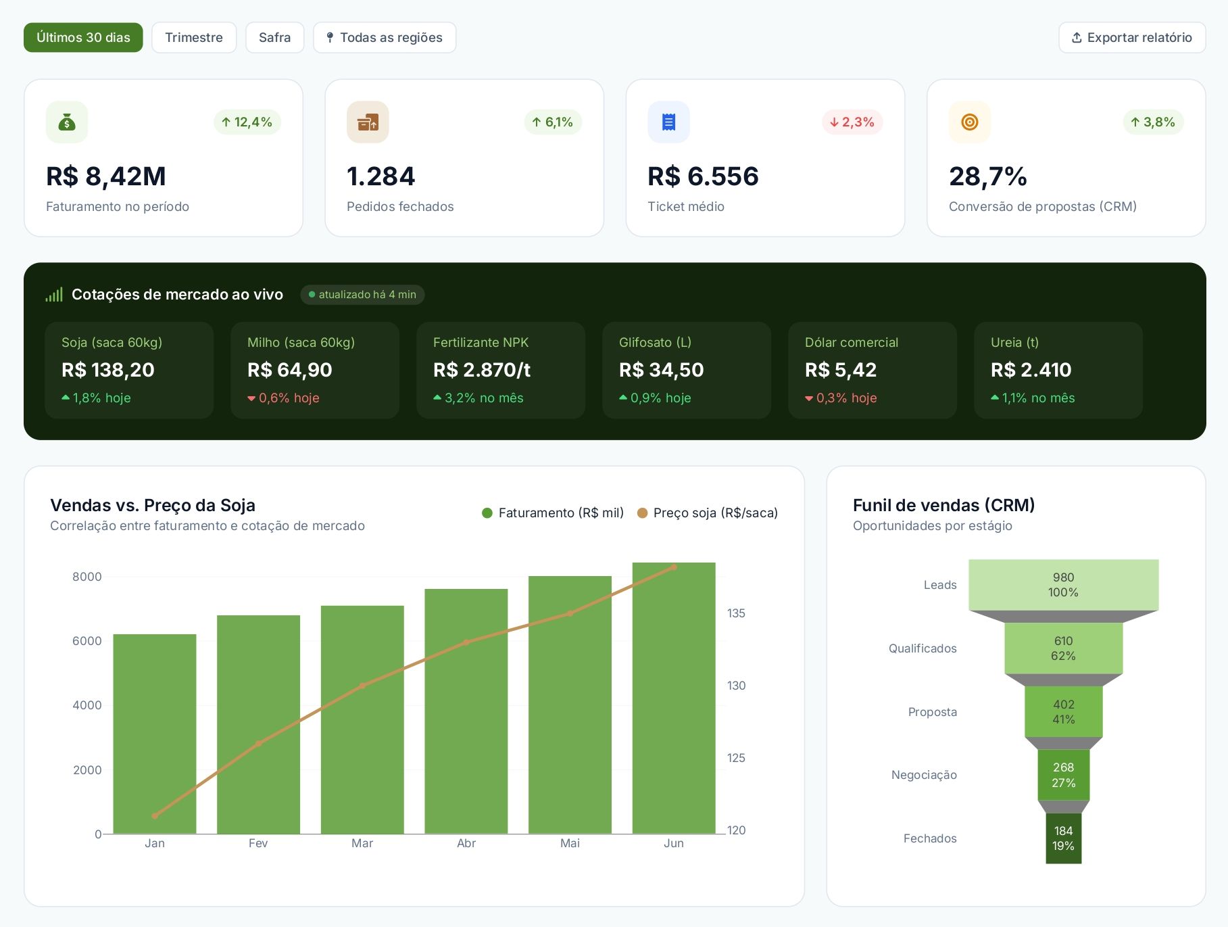Viewport: 1228px width, 927px height.
Task: Click the R$ 8,42M revenue value
Action: pyautogui.click(x=106, y=176)
